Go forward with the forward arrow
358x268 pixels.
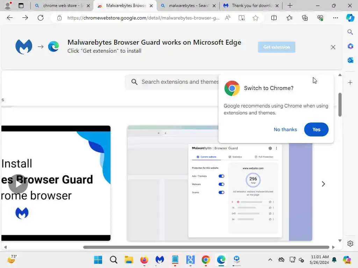25,18
